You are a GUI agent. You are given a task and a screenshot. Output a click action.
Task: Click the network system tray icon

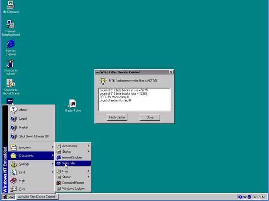(245, 197)
